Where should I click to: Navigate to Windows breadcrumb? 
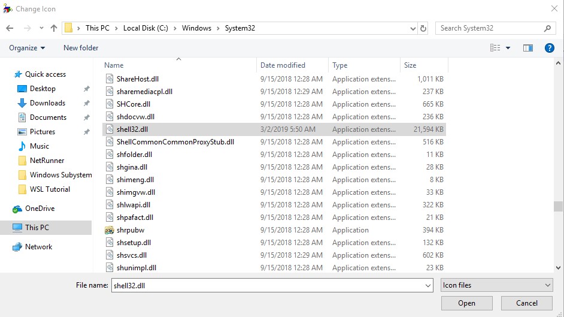(x=196, y=28)
